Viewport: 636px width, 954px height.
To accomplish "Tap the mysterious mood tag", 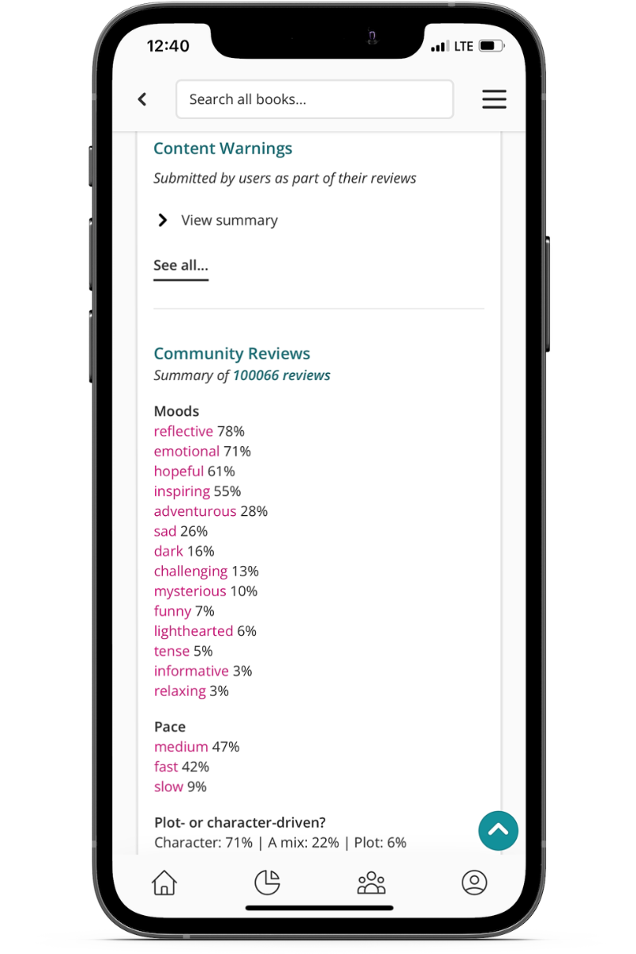I will [x=190, y=591].
